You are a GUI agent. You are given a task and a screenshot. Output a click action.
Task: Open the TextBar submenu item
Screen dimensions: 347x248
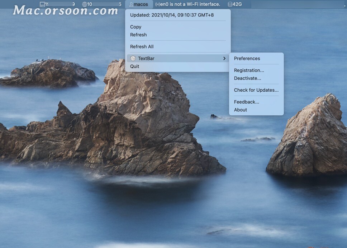[178, 58]
